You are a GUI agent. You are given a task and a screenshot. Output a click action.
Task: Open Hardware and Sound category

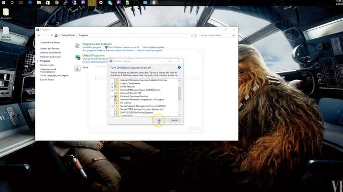tap(50, 57)
